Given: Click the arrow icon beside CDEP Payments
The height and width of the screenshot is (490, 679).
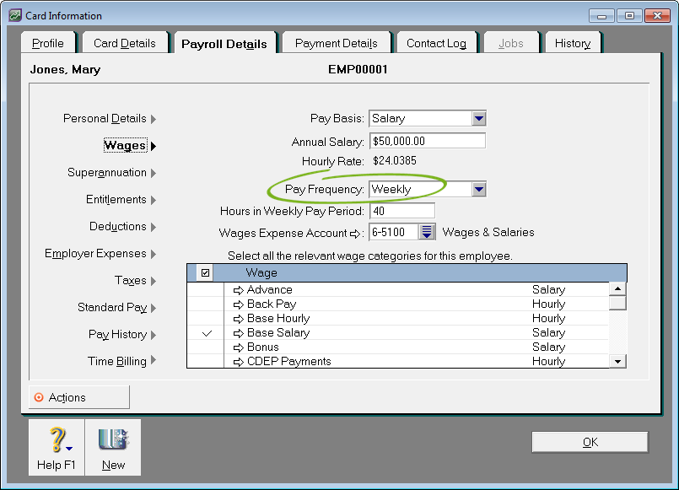Looking at the screenshot, I should pos(238,362).
